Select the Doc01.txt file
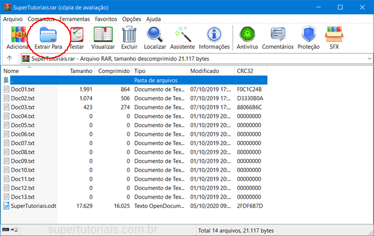Viewport: 374px width, 236px height. coord(22,89)
